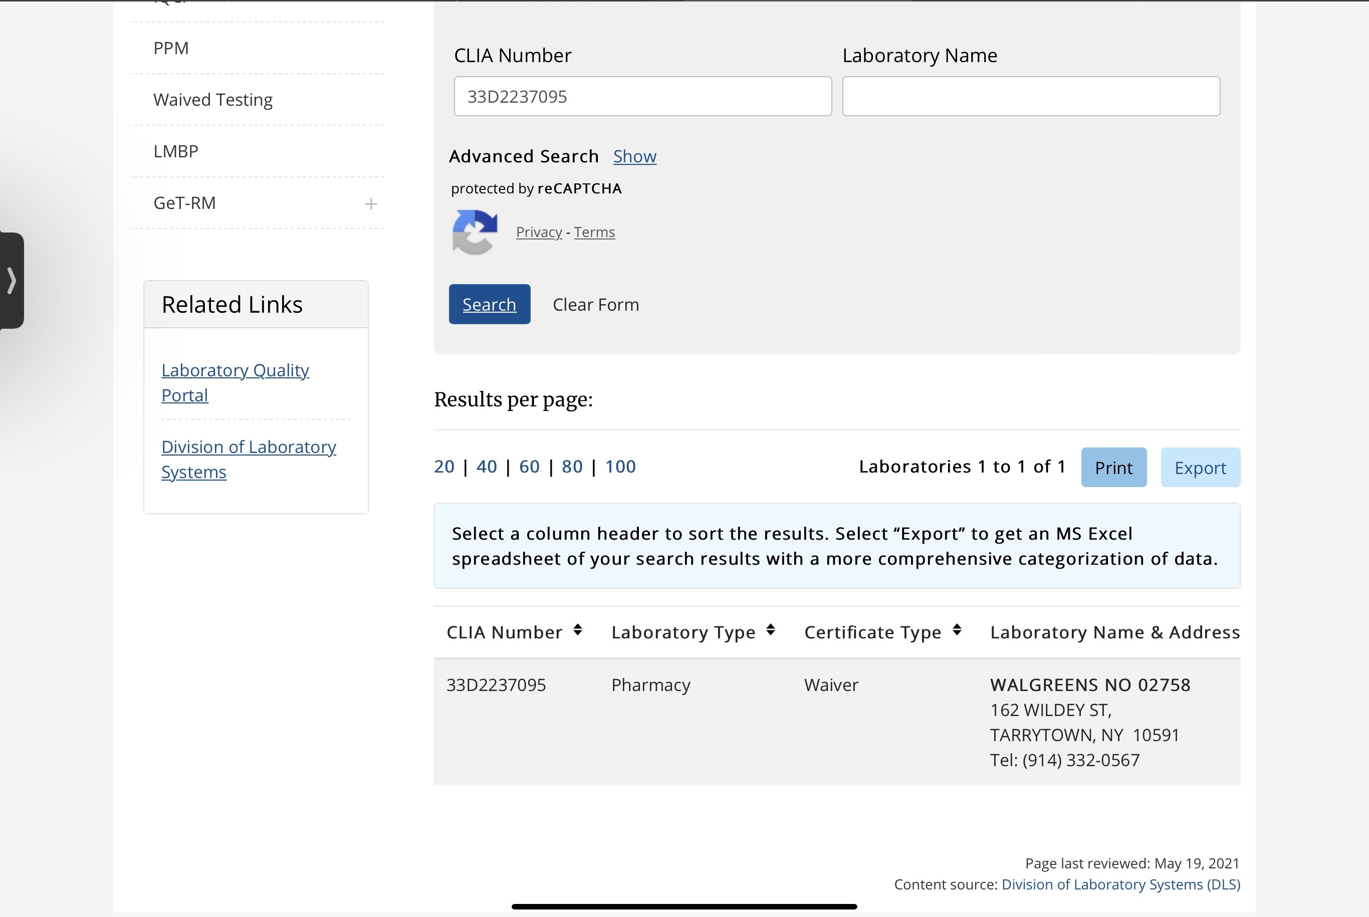Click Laboratories 1 to 1 of 1 text
This screenshot has width=1369, height=917.
(963, 467)
